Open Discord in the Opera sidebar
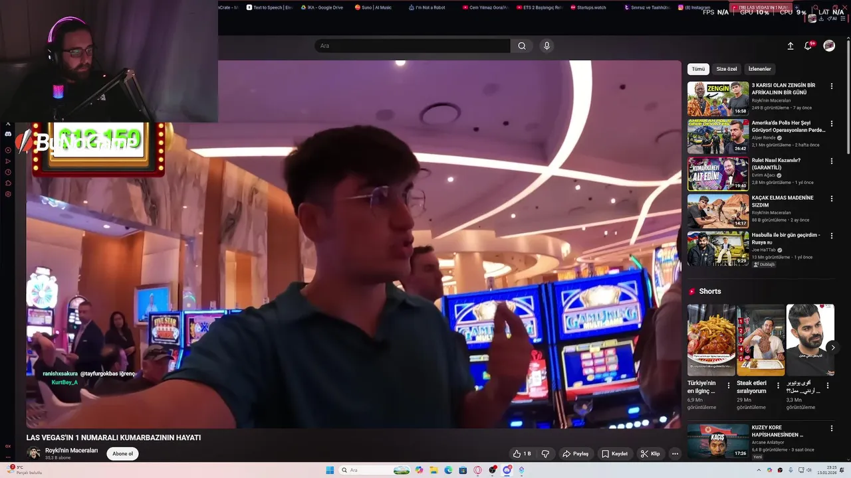 tap(8, 134)
